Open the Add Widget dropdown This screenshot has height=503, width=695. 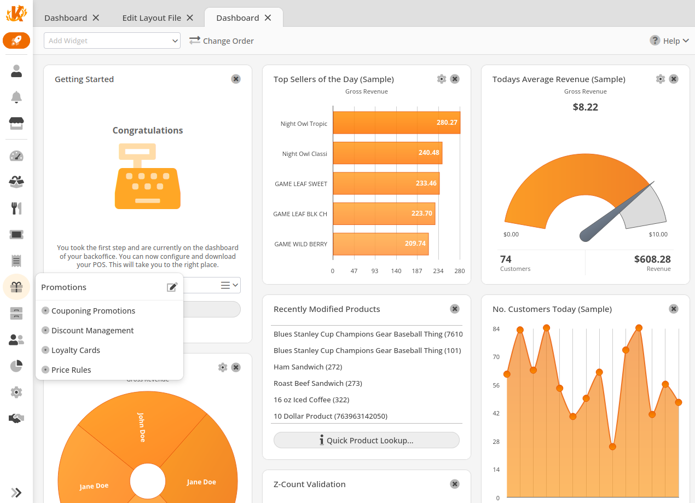pos(112,41)
